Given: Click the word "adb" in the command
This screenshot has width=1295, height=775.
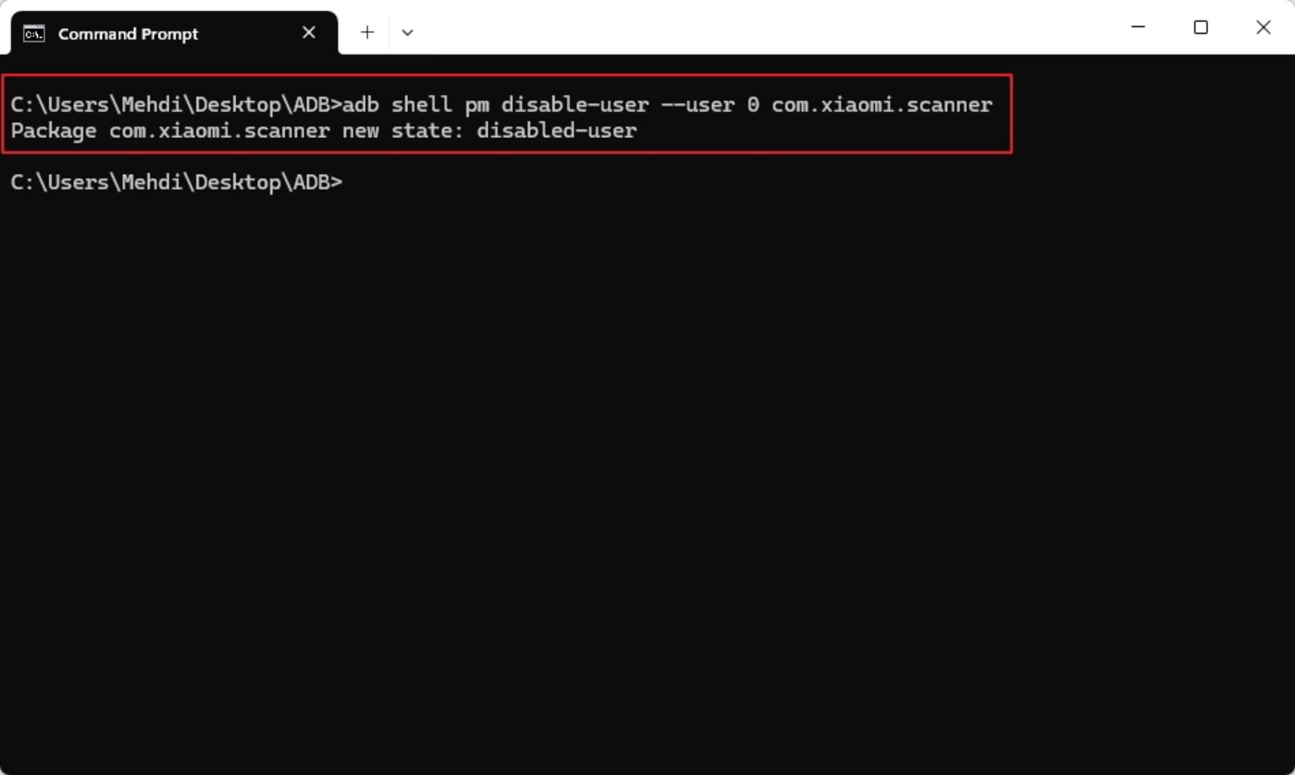Looking at the screenshot, I should pos(360,104).
